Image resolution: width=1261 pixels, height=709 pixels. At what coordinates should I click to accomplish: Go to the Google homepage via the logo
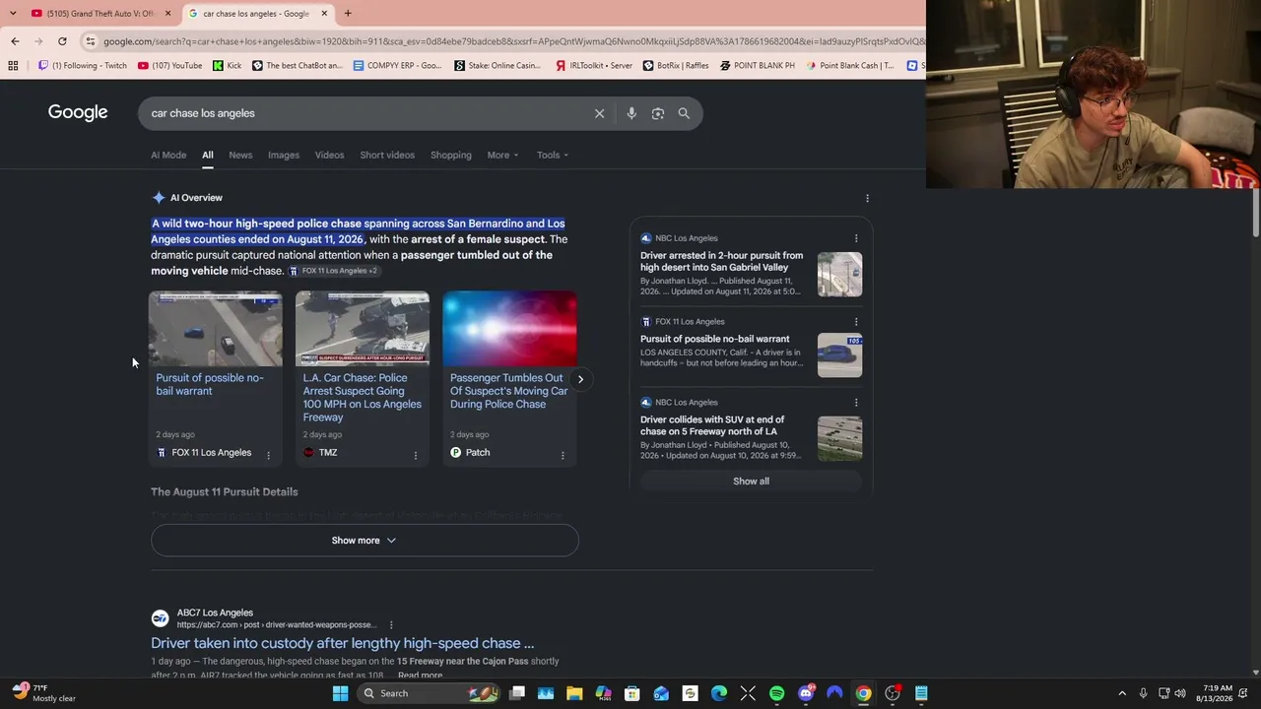pos(78,112)
